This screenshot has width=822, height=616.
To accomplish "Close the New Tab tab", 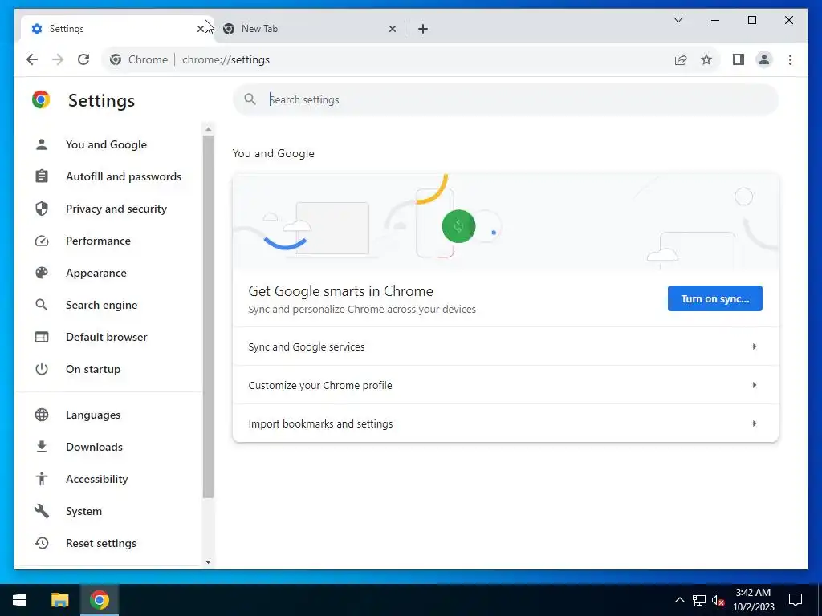I will click(x=392, y=29).
